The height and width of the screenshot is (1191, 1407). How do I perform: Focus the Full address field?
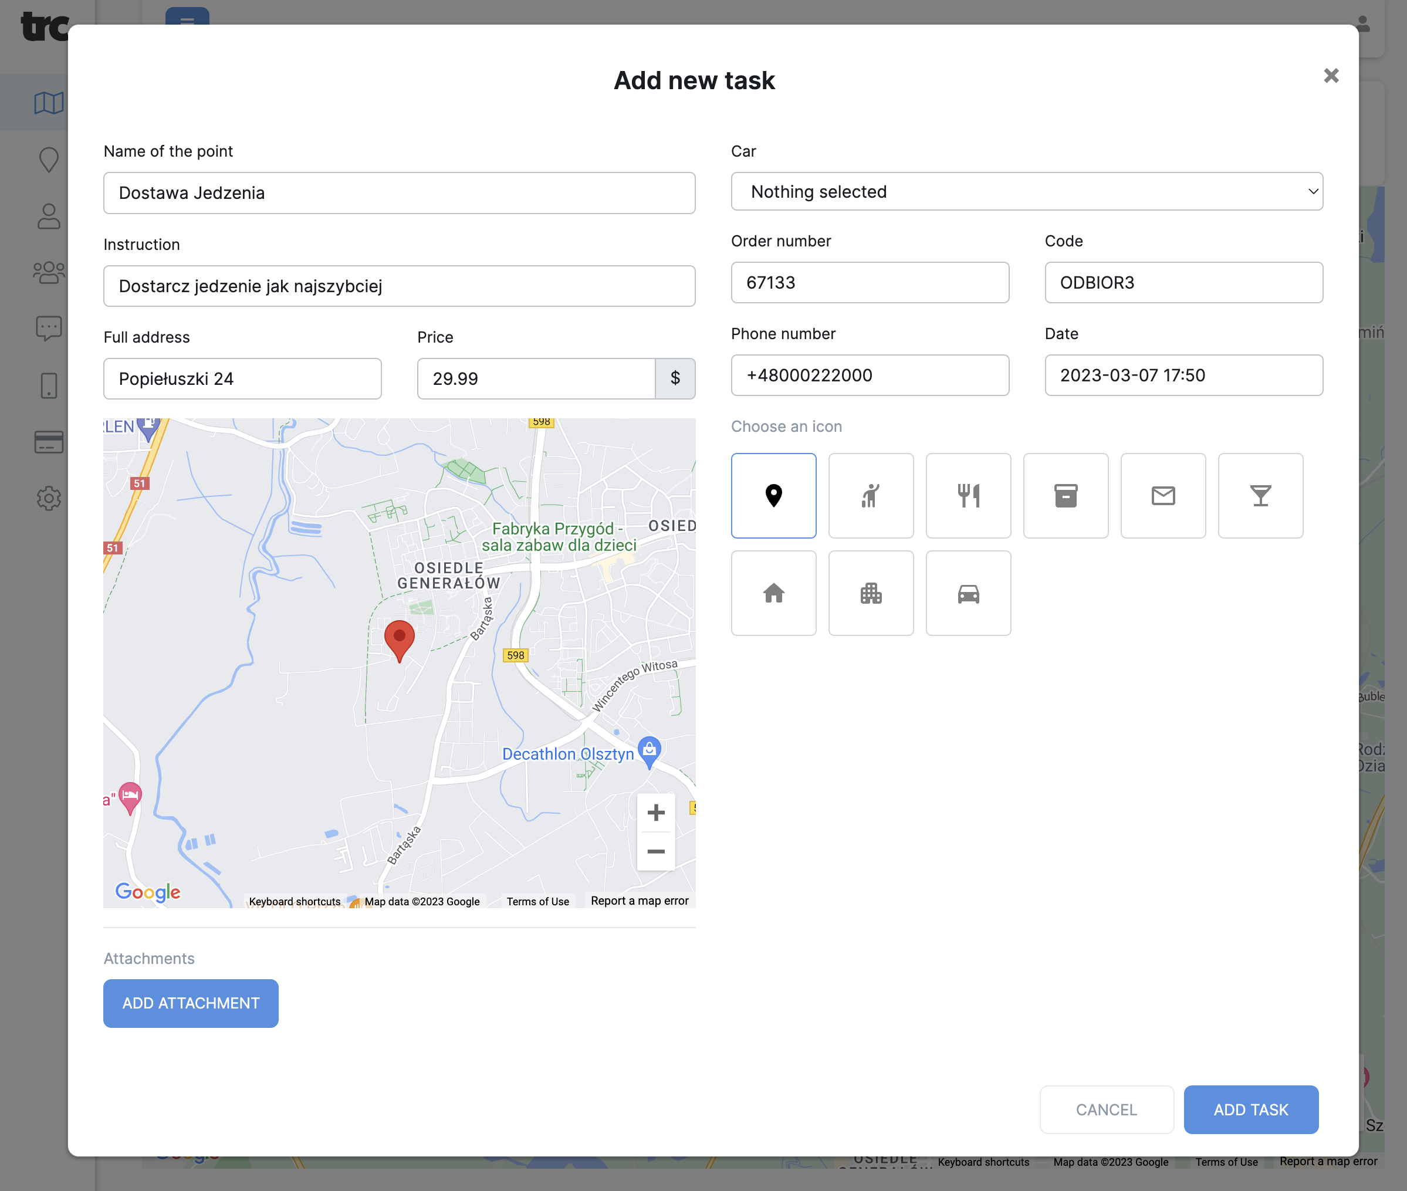click(242, 379)
